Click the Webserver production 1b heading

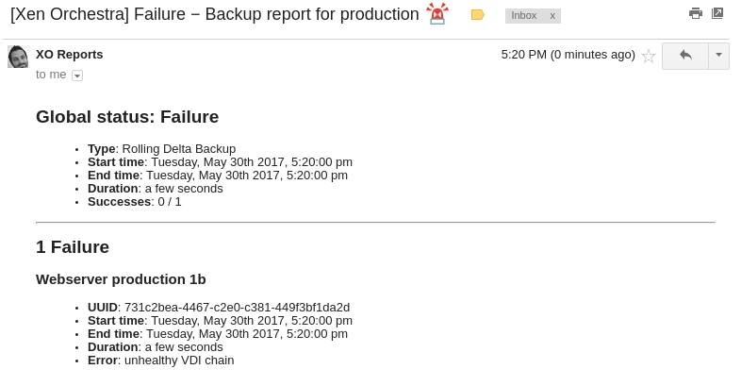pyautogui.click(x=121, y=279)
